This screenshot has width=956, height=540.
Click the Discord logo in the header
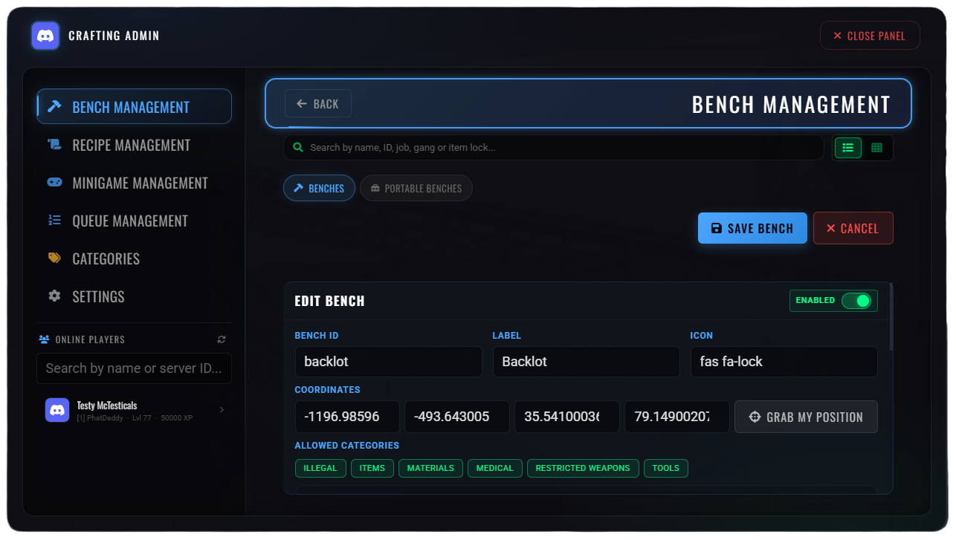pyautogui.click(x=45, y=36)
